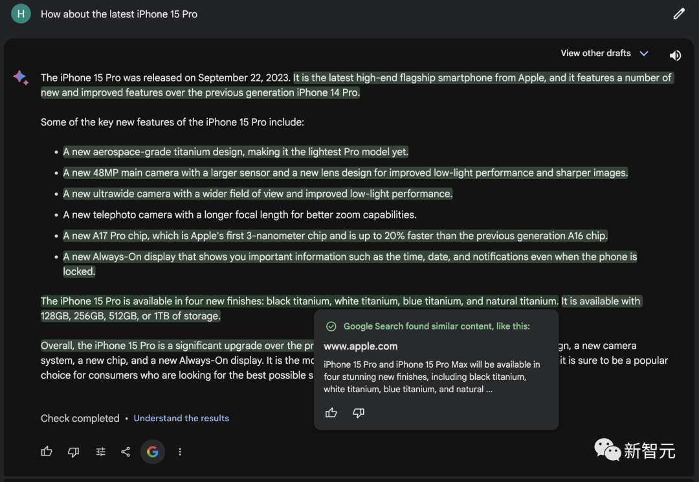Click the pencil edit prompt icon
This screenshot has height=482, width=699.
pyautogui.click(x=678, y=14)
